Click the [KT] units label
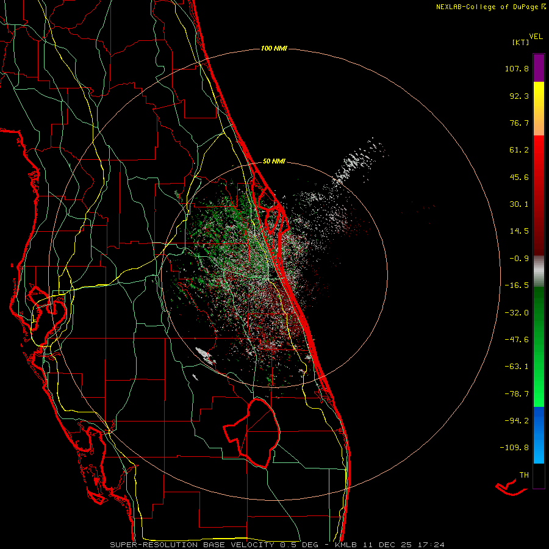549x549 pixels. click(521, 42)
